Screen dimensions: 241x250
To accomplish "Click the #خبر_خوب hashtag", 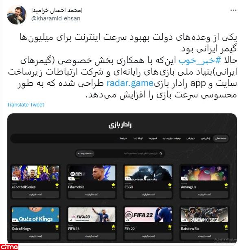I will click(x=200, y=60).
